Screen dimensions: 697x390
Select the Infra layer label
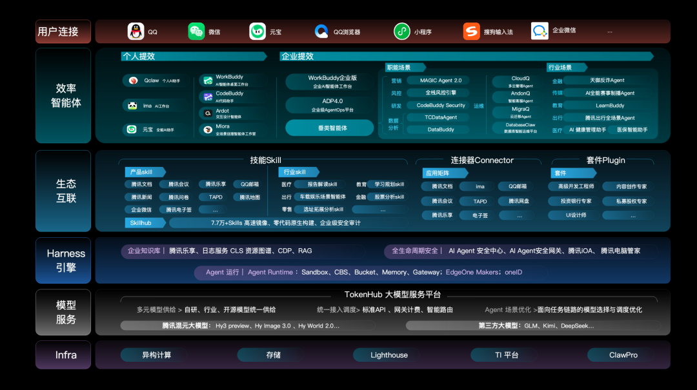coord(63,355)
